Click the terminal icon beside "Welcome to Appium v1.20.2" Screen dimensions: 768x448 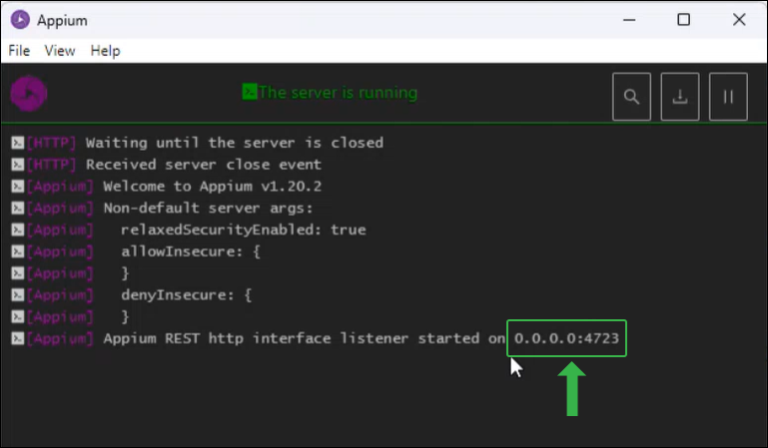point(18,187)
